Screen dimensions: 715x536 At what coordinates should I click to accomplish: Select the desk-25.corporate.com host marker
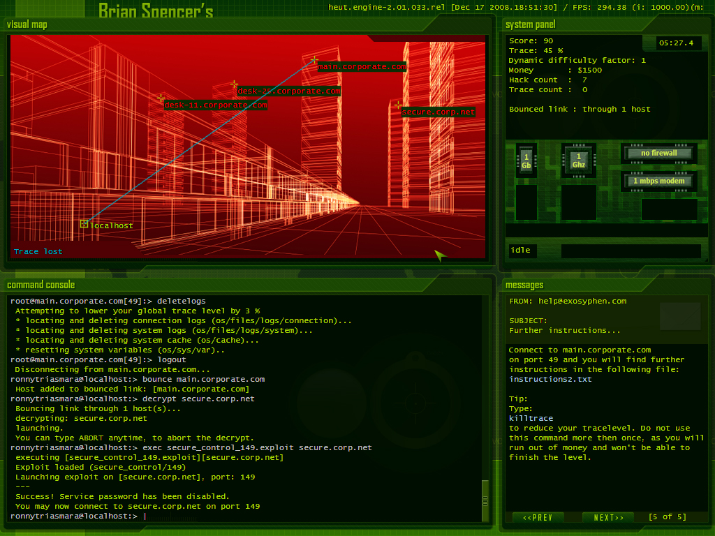coord(235,84)
